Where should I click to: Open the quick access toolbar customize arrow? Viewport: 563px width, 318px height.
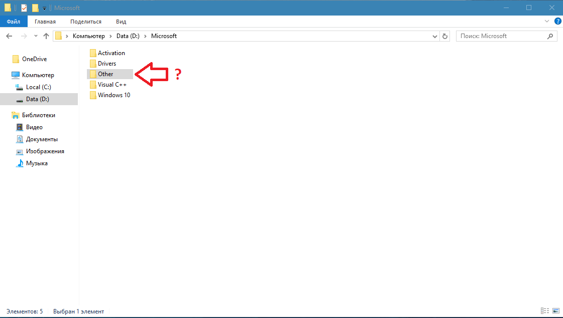coord(44,8)
